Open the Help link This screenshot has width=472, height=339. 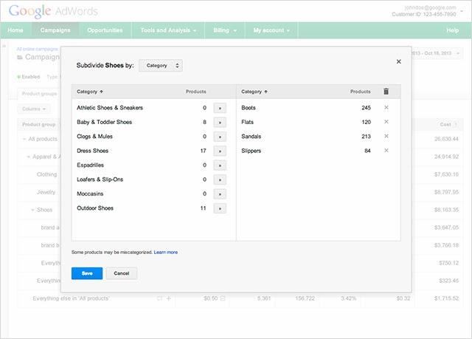click(x=452, y=30)
